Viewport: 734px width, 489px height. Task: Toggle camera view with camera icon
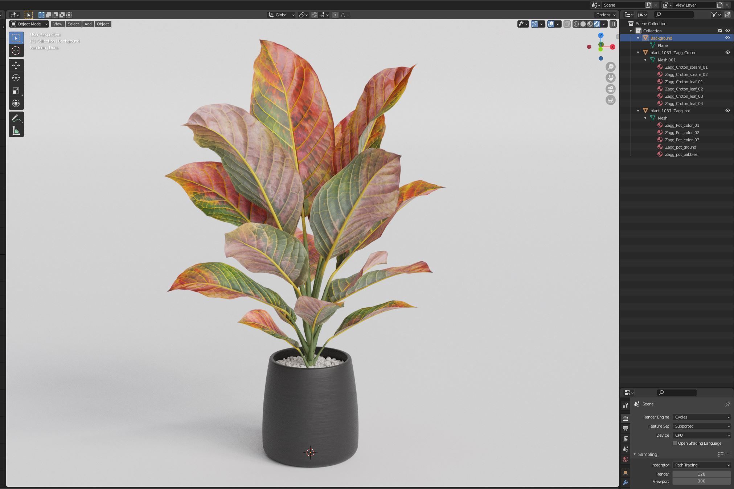(611, 89)
